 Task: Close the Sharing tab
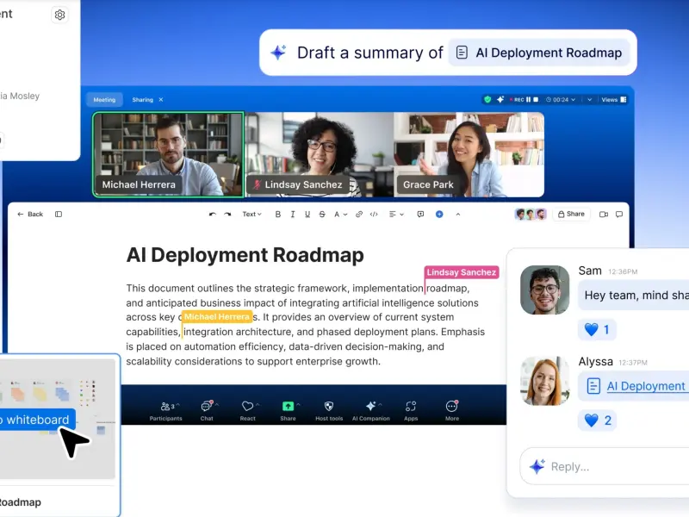coord(161,100)
